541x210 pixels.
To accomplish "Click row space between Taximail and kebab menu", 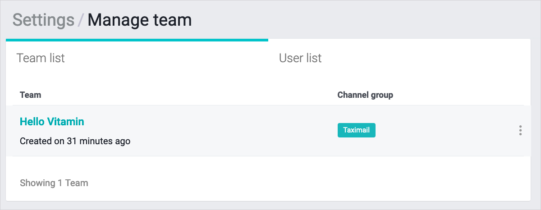I will (446, 131).
